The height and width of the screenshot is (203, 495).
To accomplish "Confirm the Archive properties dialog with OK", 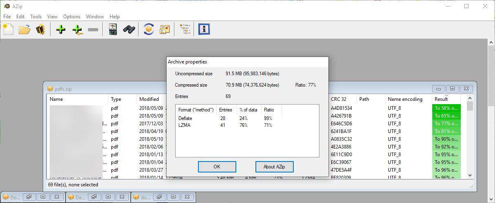I will [x=217, y=166].
